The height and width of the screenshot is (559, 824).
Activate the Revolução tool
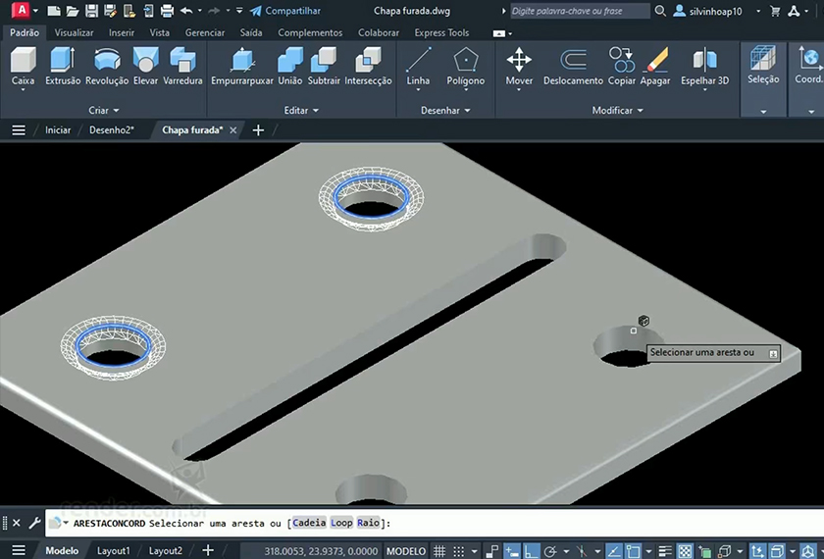(x=107, y=61)
